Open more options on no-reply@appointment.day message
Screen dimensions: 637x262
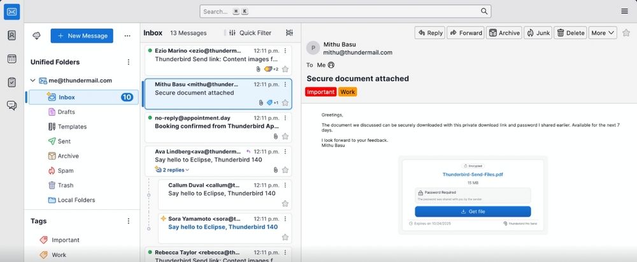[285, 118]
